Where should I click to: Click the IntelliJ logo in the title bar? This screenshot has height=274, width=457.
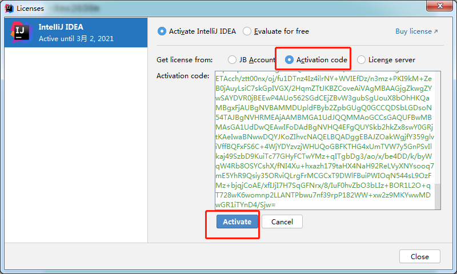(9, 8)
